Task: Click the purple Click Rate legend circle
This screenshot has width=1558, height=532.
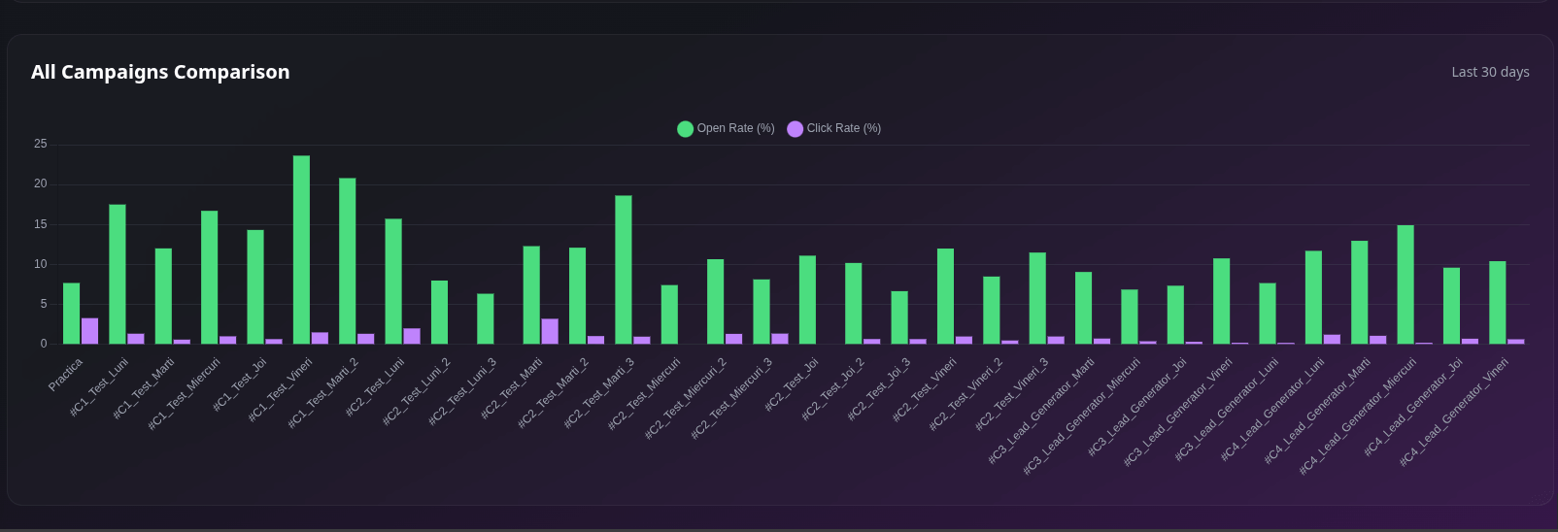Action: click(x=795, y=129)
